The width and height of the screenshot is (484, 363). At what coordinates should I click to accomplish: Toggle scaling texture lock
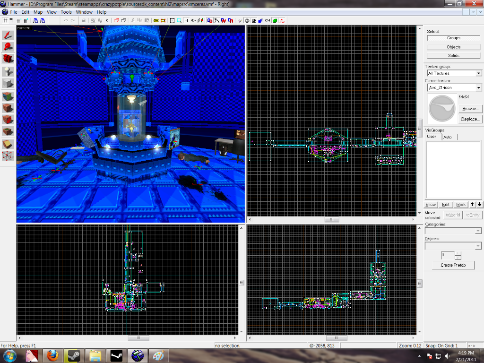click(x=193, y=21)
